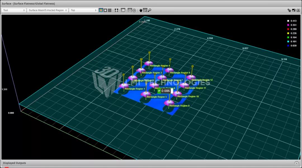
Task: Click the Surface Flatness/Global Flatness title text
Action: pos(34,4)
